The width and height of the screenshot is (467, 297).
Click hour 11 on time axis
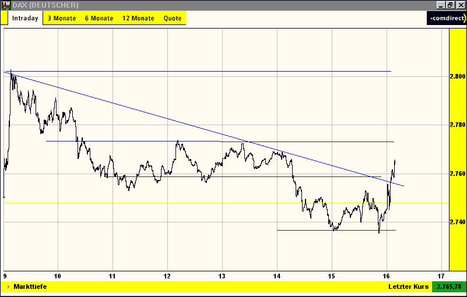[113, 276]
